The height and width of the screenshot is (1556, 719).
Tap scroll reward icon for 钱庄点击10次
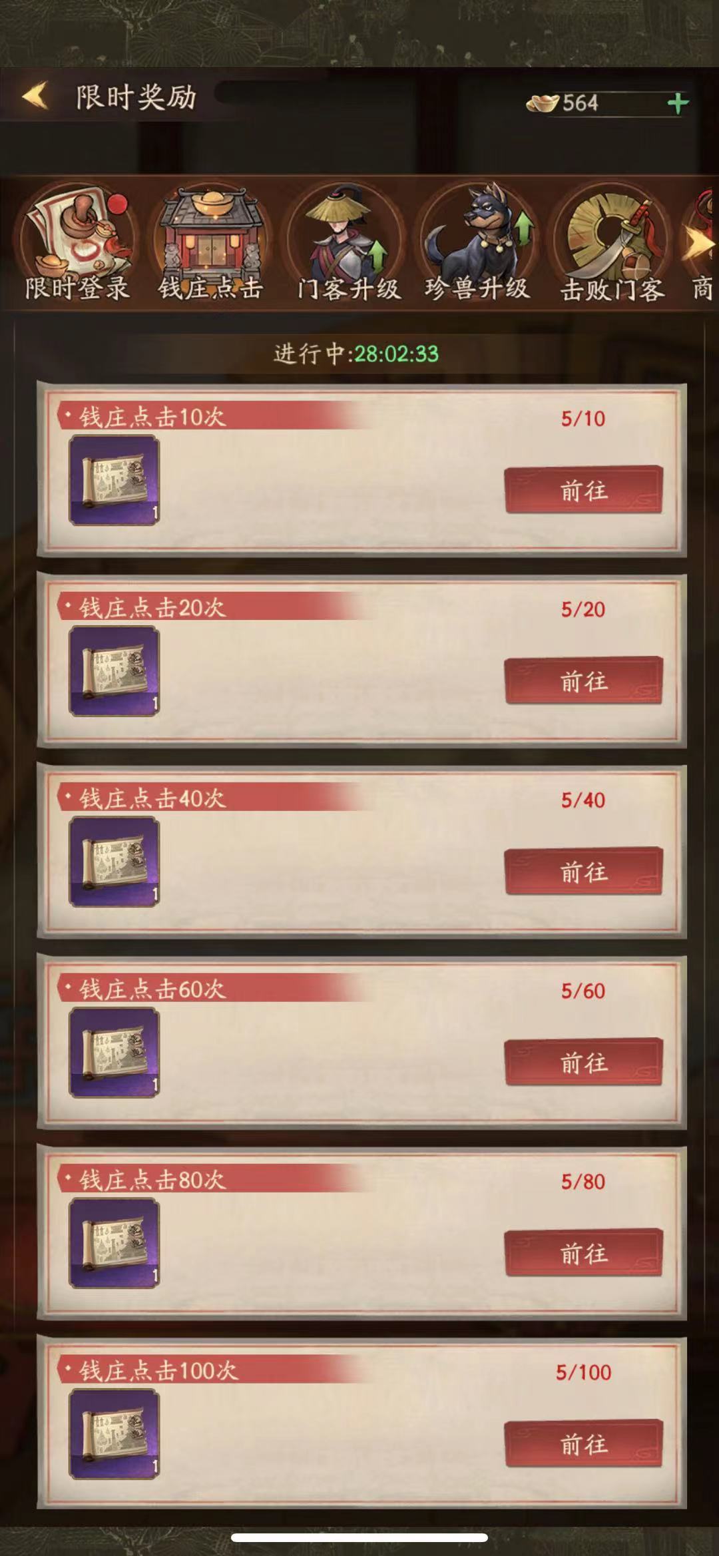pyautogui.click(x=114, y=480)
